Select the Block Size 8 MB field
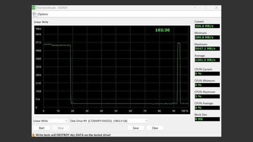The image size is (253, 142). point(207,119)
